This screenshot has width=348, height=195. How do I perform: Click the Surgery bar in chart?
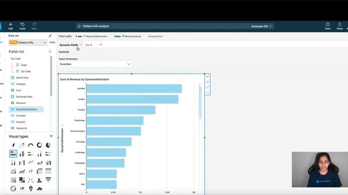coord(121,110)
